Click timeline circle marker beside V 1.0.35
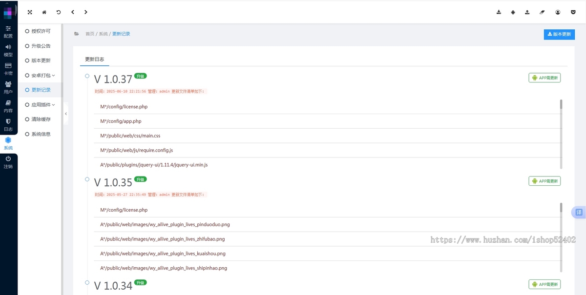This screenshot has height=295, width=586. click(87, 179)
